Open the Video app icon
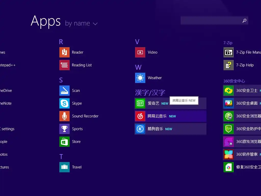 coord(140,52)
